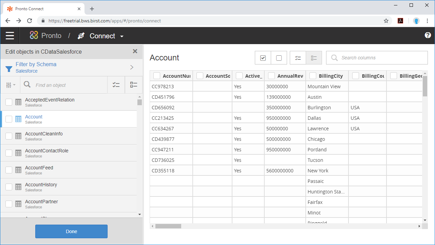
Task: Click the bookmark star in address bar
Action: click(x=386, y=21)
